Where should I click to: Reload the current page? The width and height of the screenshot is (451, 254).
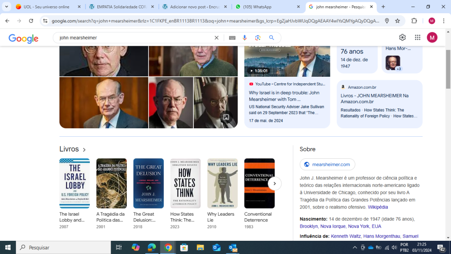click(x=31, y=21)
